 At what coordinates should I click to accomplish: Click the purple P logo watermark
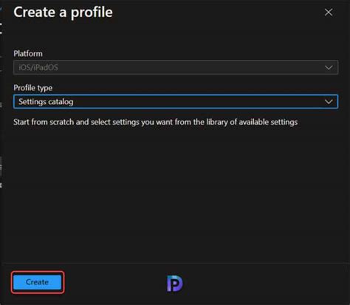[175, 284]
